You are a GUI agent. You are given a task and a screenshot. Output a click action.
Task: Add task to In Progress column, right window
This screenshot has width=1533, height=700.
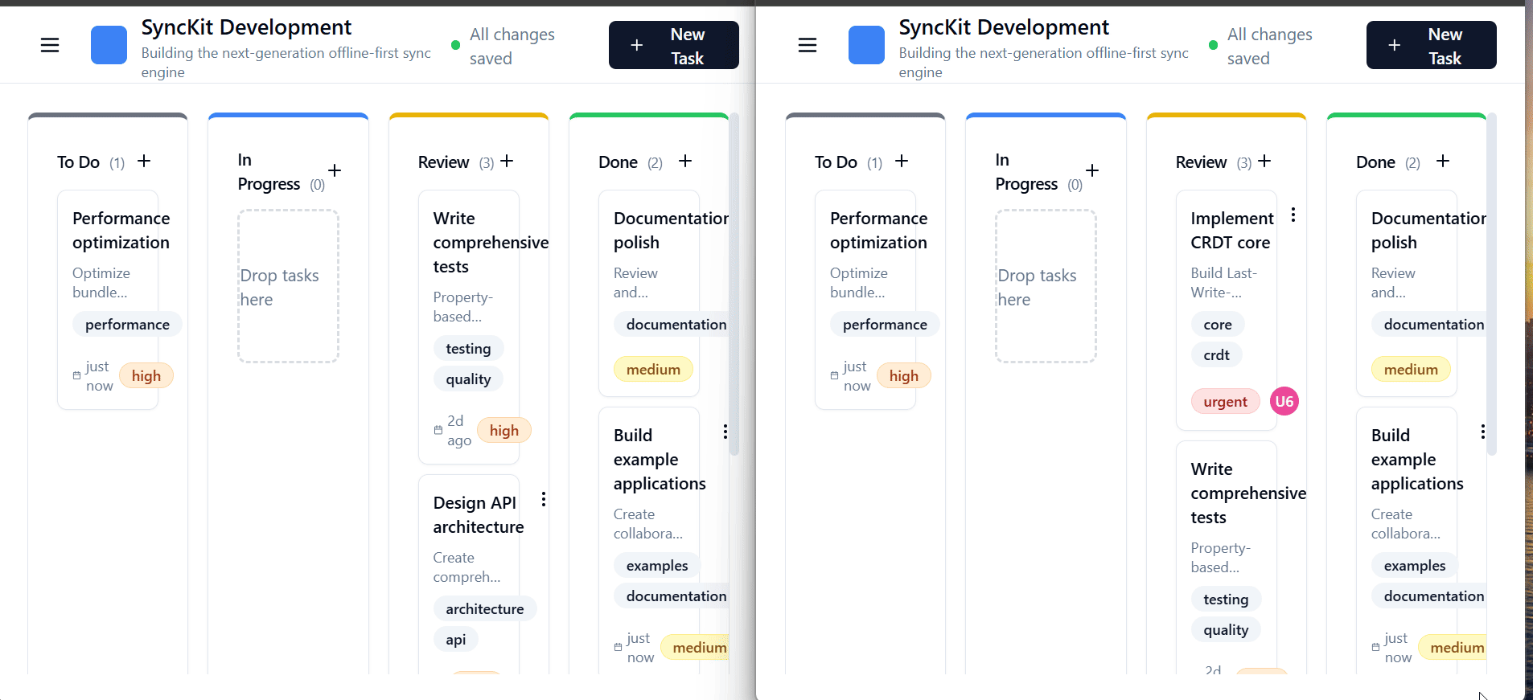point(1092,171)
